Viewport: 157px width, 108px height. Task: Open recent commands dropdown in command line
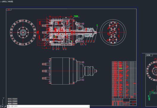pos(9,107)
